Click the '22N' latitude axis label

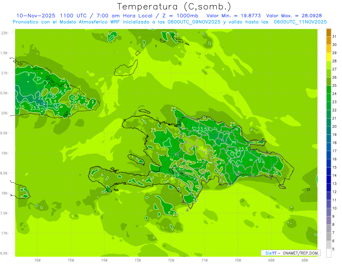(5, 33)
